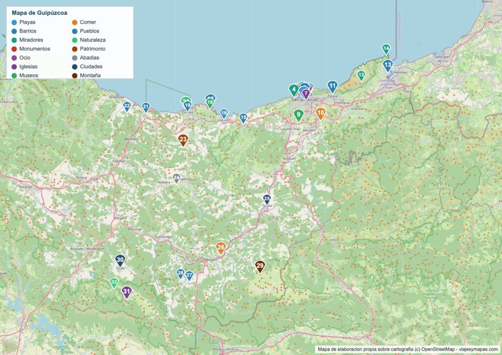The image size is (502, 355).
Task: Click the 'Museos' legend label
Action: (x=29, y=76)
